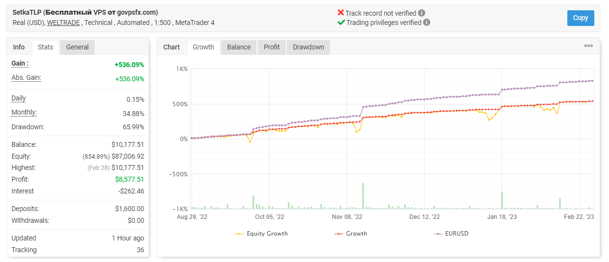Viewport: 609px width, 262px height.
Task: Click the Profit value $8,577.51
Action: tap(129, 179)
